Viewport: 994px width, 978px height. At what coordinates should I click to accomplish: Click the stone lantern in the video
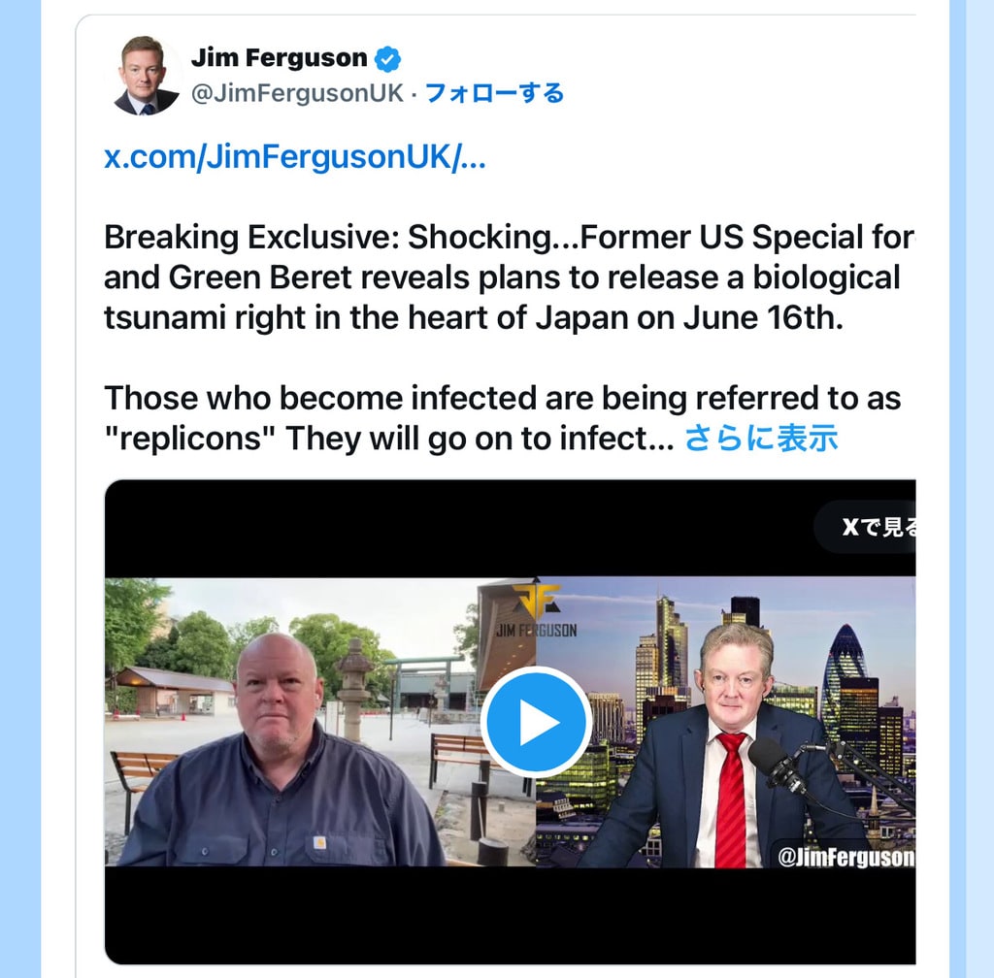coord(354,689)
